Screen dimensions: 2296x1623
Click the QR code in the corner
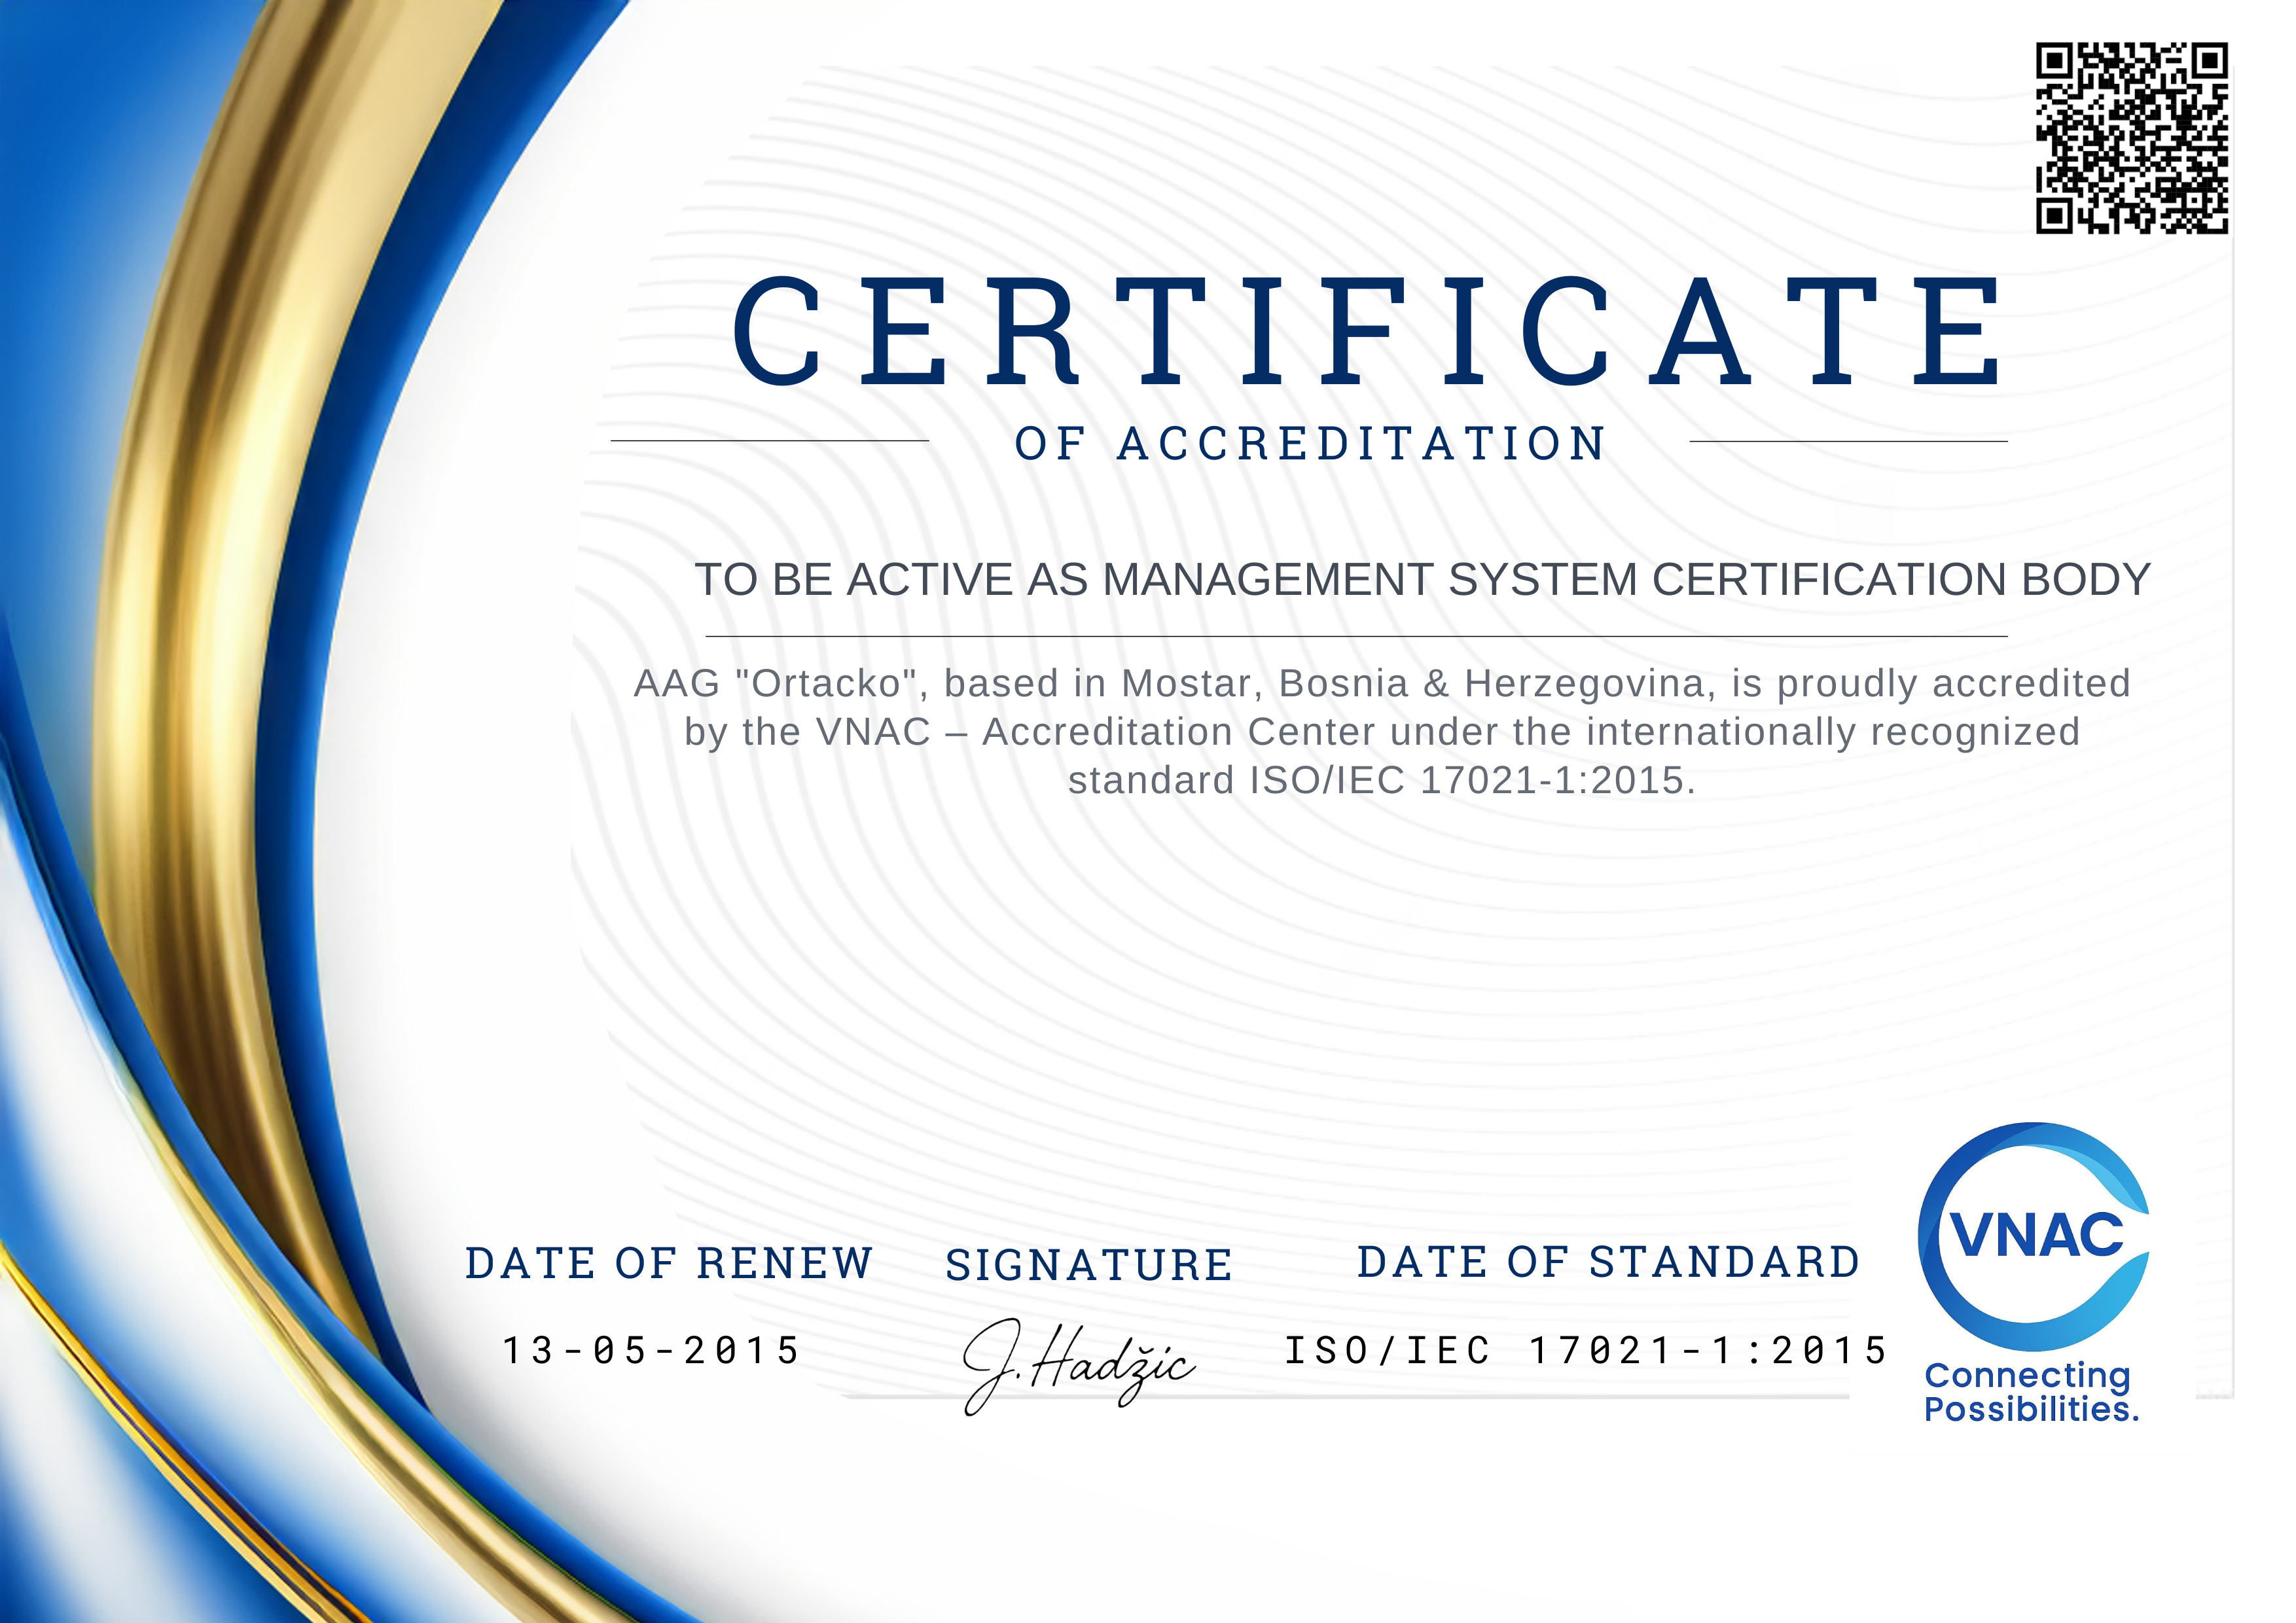(2132, 138)
